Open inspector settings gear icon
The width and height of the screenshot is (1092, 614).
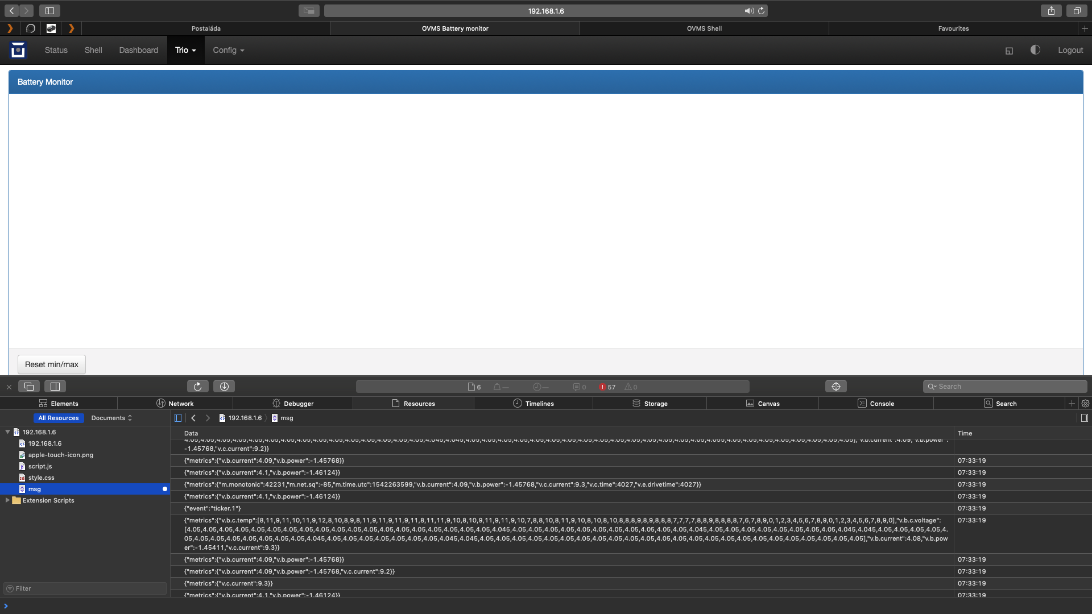tap(1085, 404)
